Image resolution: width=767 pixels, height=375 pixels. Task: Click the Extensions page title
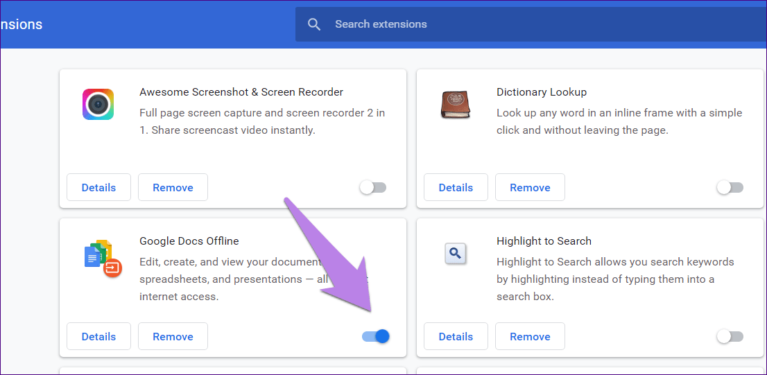click(x=21, y=24)
